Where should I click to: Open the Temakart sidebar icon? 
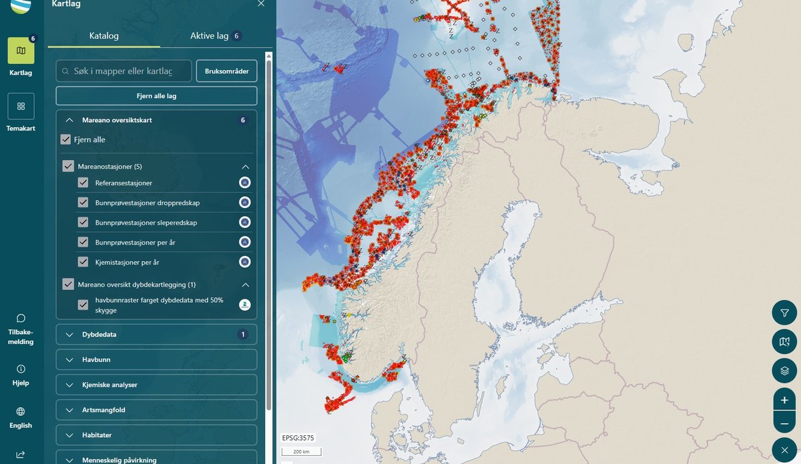tap(20, 107)
